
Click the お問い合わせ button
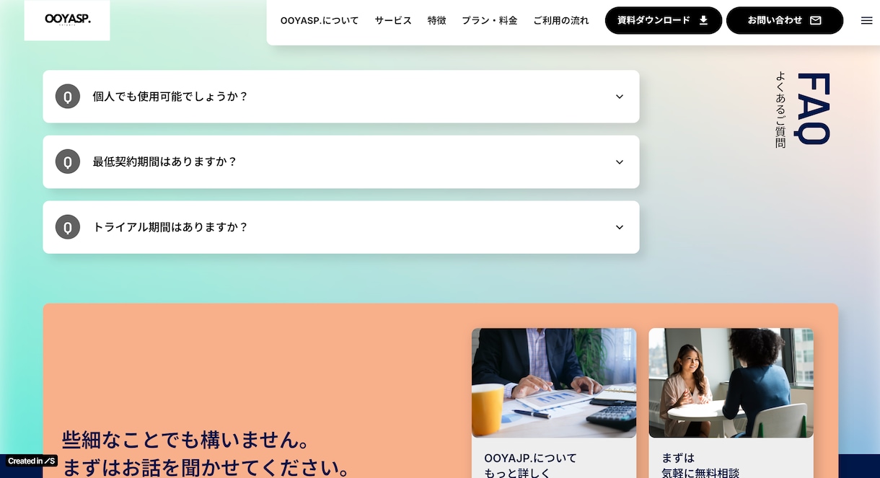coord(785,20)
